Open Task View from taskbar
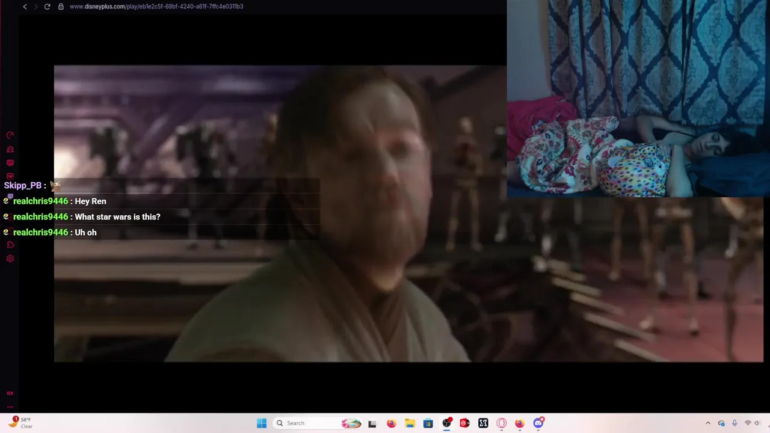The height and width of the screenshot is (433, 770). point(372,423)
